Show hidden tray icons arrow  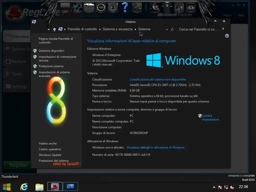214,187
